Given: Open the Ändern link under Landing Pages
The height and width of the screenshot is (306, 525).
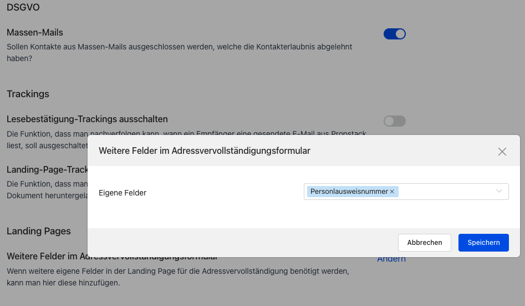Looking at the screenshot, I should pyautogui.click(x=391, y=259).
